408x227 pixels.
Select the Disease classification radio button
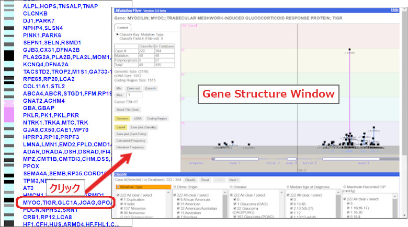point(233,187)
